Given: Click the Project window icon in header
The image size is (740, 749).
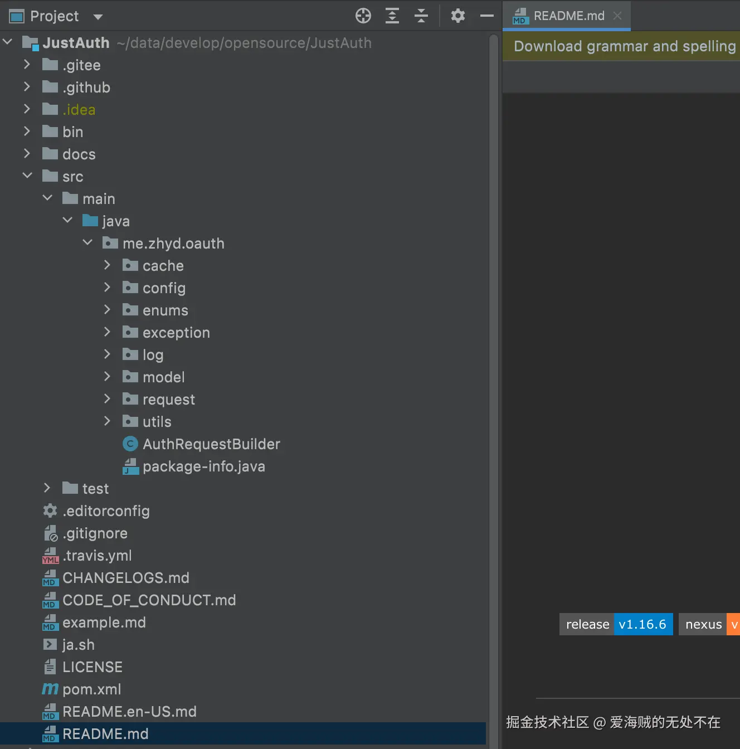Looking at the screenshot, I should pyautogui.click(x=17, y=16).
